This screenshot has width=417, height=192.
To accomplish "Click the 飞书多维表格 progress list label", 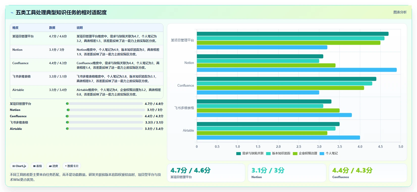I will click(19, 123).
